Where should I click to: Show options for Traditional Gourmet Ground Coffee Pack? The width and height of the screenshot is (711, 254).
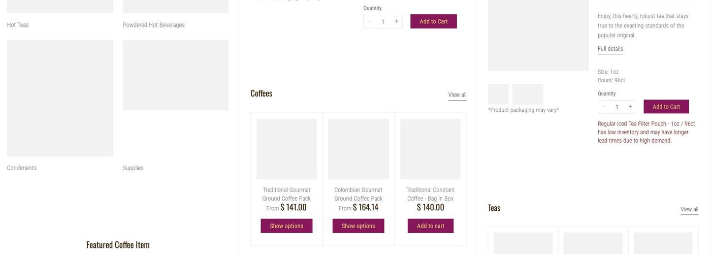pyautogui.click(x=286, y=226)
